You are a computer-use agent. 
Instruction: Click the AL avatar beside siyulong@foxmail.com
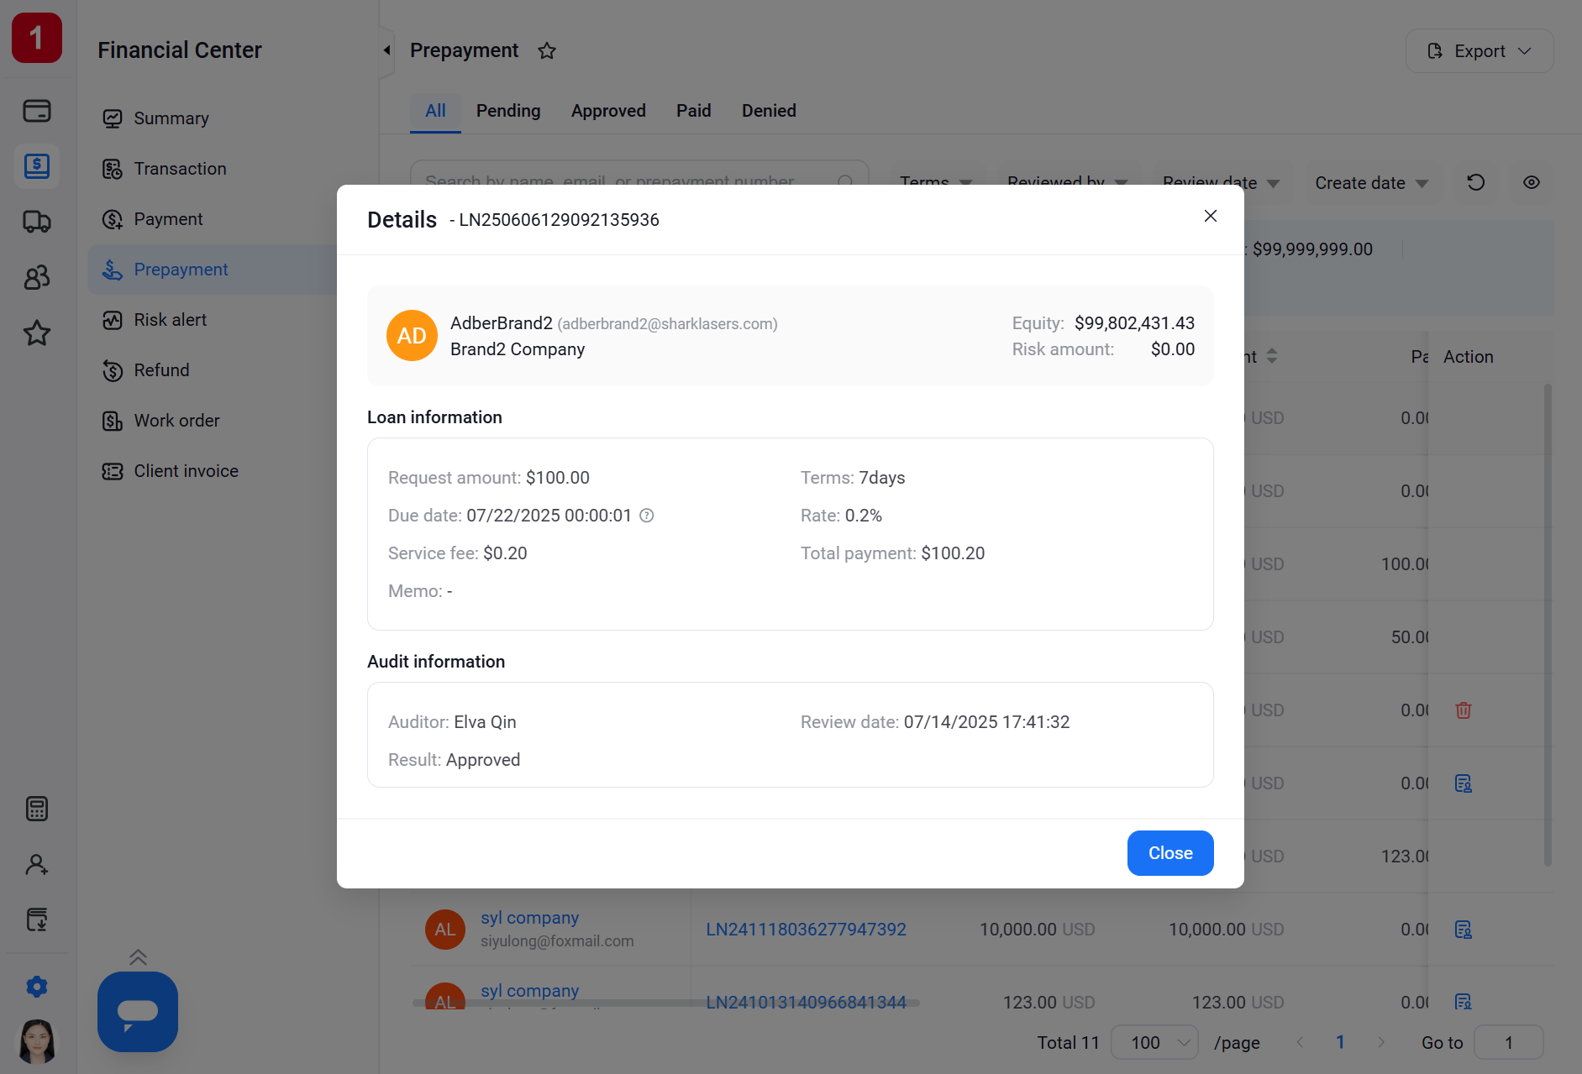coord(445,930)
